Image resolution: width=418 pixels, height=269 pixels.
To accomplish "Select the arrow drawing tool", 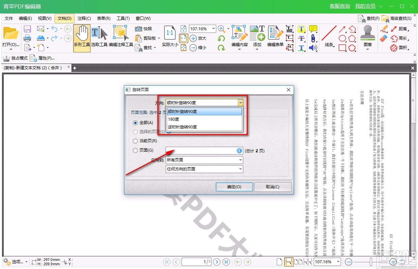I will coord(342,29).
